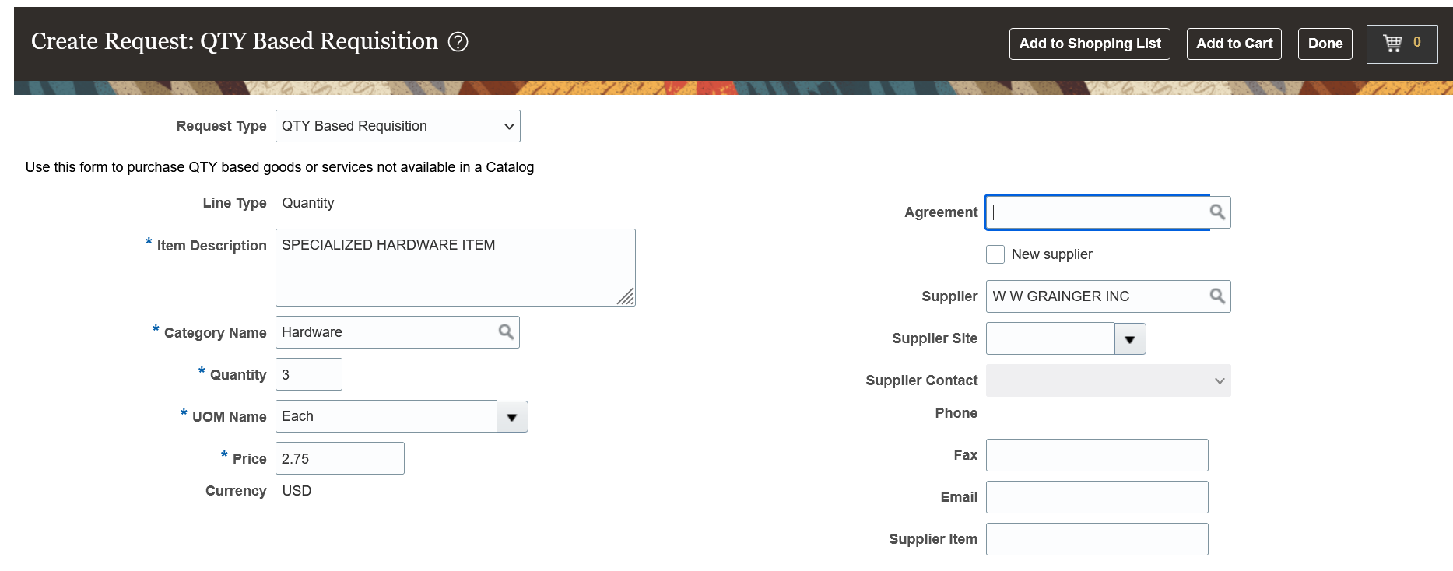This screenshot has width=1453, height=571.
Task: Click the Supplier Item input field
Action: [1097, 539]
